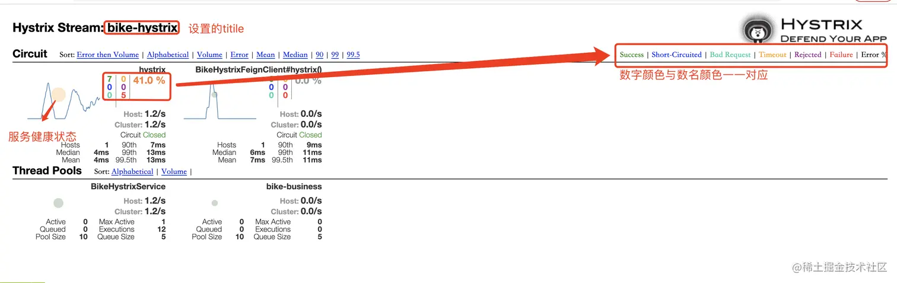Screen dimensions: 897x283
Task: Click Cluster 1.2/s rate of hystrix circuit
Action: [140, 125]
